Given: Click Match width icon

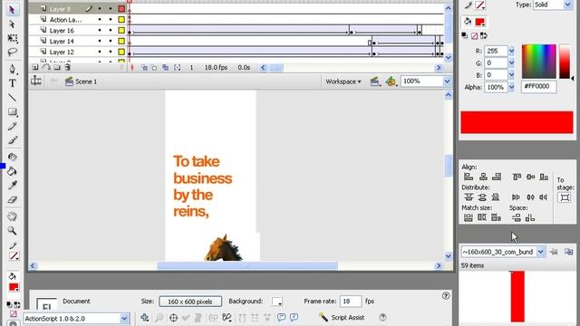Looking at the screenshot, I should 469,217.
